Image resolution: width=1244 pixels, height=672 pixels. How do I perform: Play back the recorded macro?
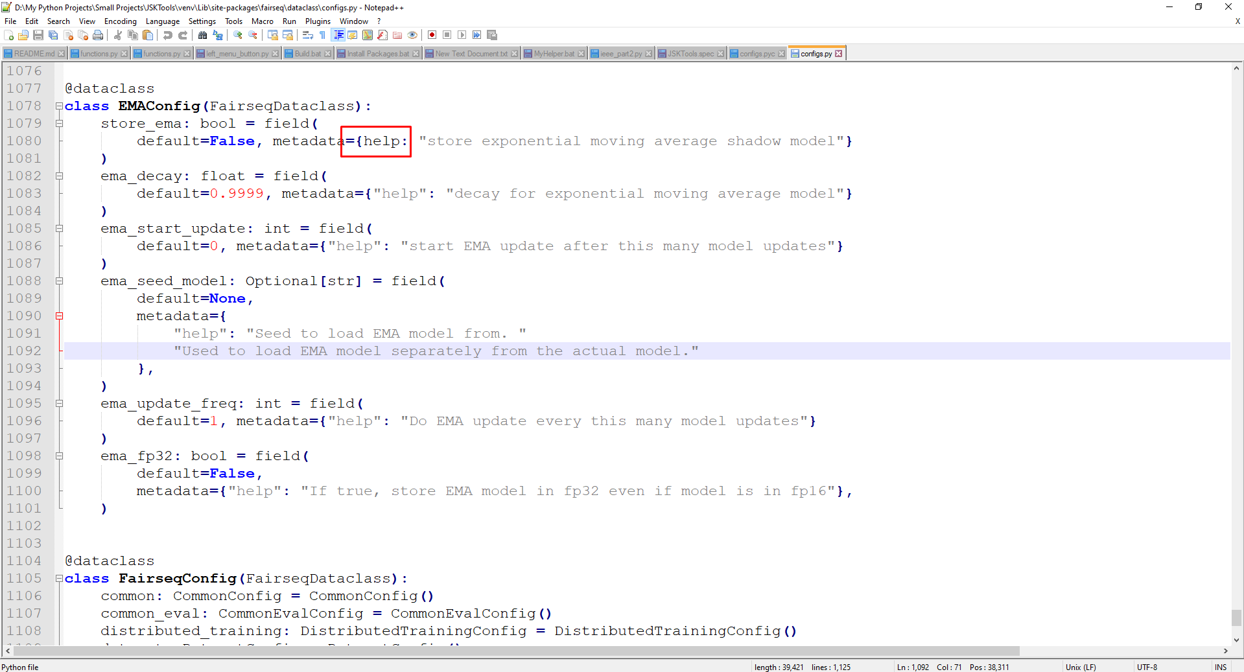coord(462,35)
